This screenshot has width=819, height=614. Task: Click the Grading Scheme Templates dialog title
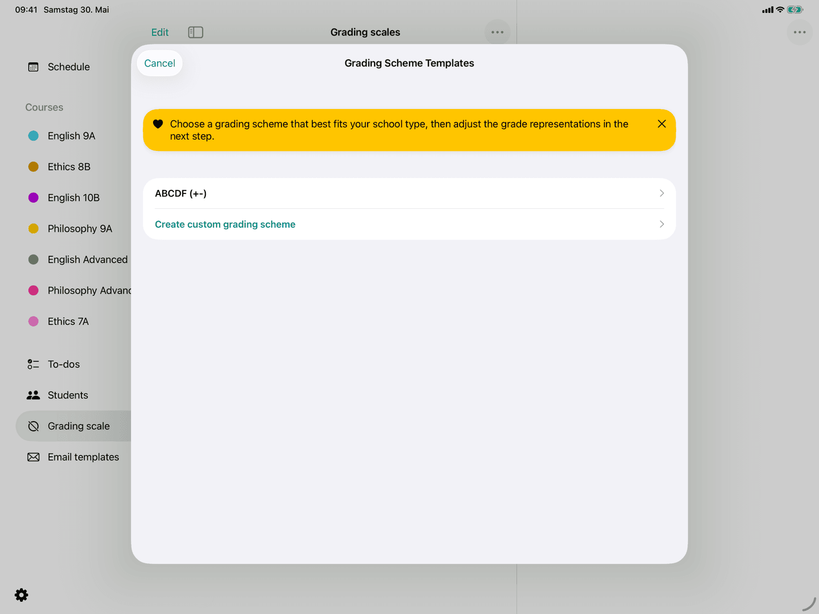pos(409,63)
